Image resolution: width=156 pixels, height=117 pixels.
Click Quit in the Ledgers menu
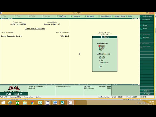(100, 67)
